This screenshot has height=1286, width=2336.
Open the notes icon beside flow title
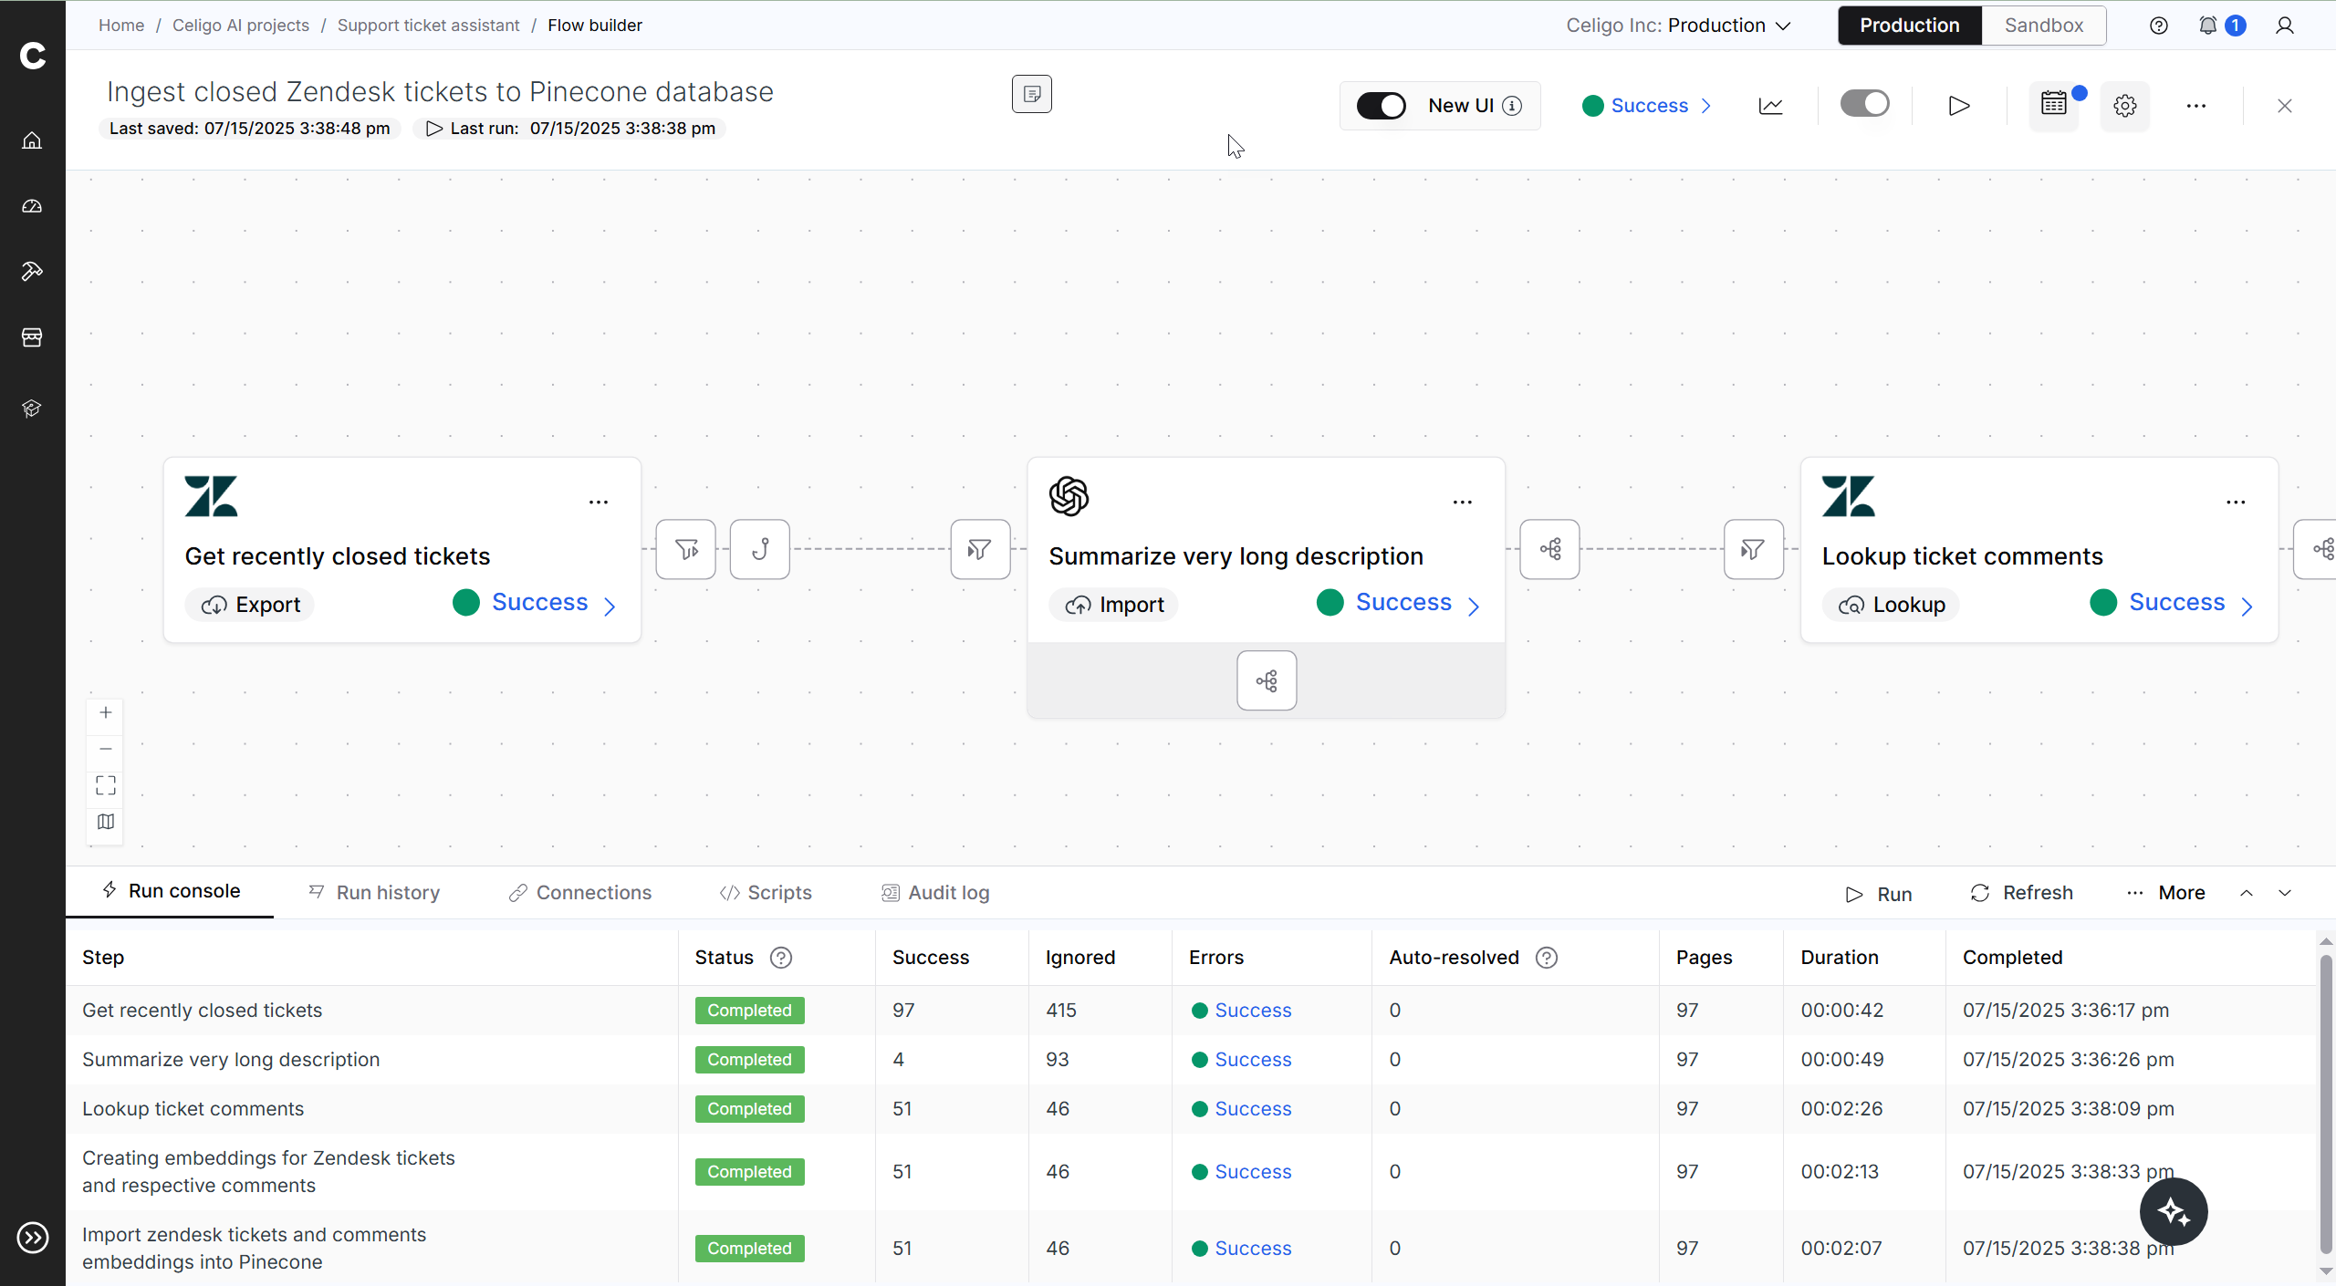click(x=1031, y=94)
